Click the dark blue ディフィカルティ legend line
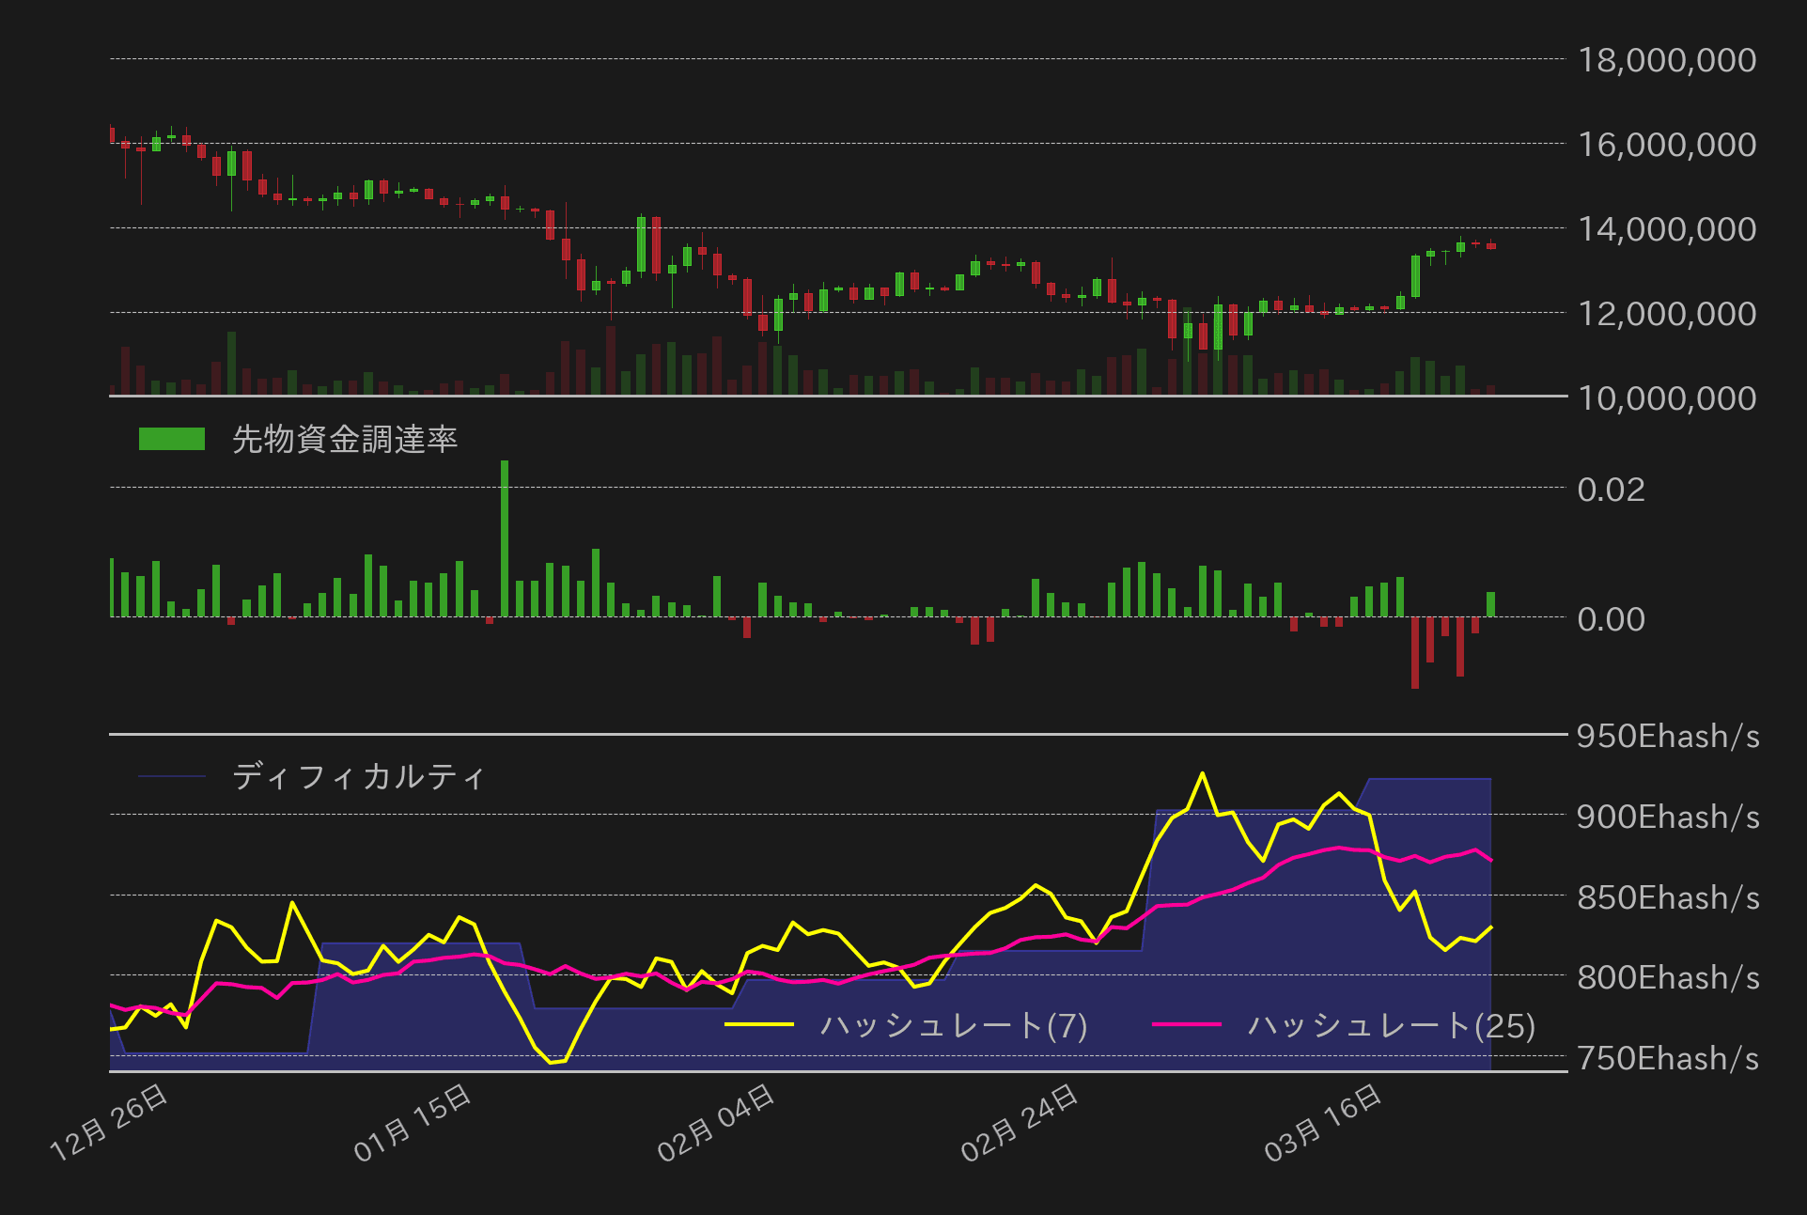The width and height of the screenshot is (1807, 1215). tap(171, 776)
